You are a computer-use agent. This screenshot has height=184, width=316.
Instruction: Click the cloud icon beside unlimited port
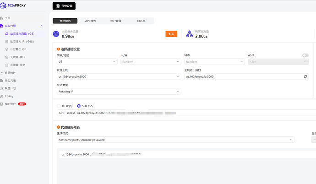[x=7, y=57]
